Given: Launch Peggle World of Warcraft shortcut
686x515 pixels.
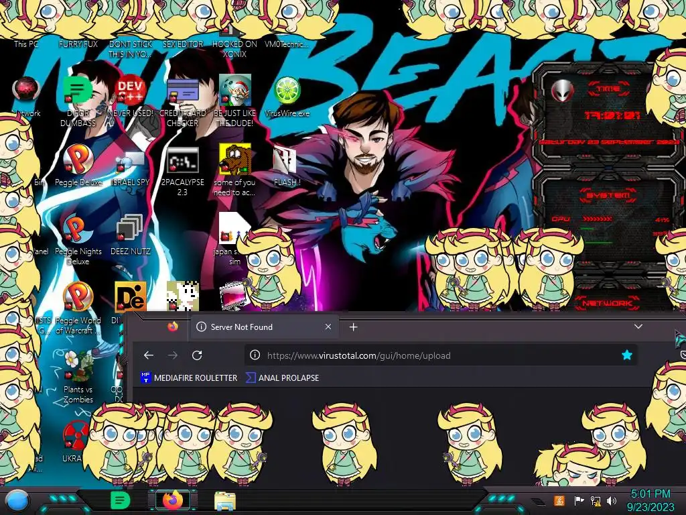Looking at the screenshot, I should pyautogui.click(x=78, y=298).
